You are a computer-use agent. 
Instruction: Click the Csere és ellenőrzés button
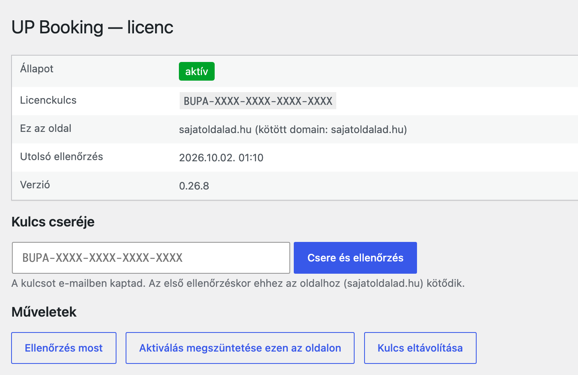tap(355, 258)
